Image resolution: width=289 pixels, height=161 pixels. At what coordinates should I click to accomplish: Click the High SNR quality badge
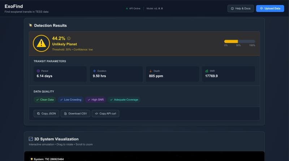coord(96,100)
